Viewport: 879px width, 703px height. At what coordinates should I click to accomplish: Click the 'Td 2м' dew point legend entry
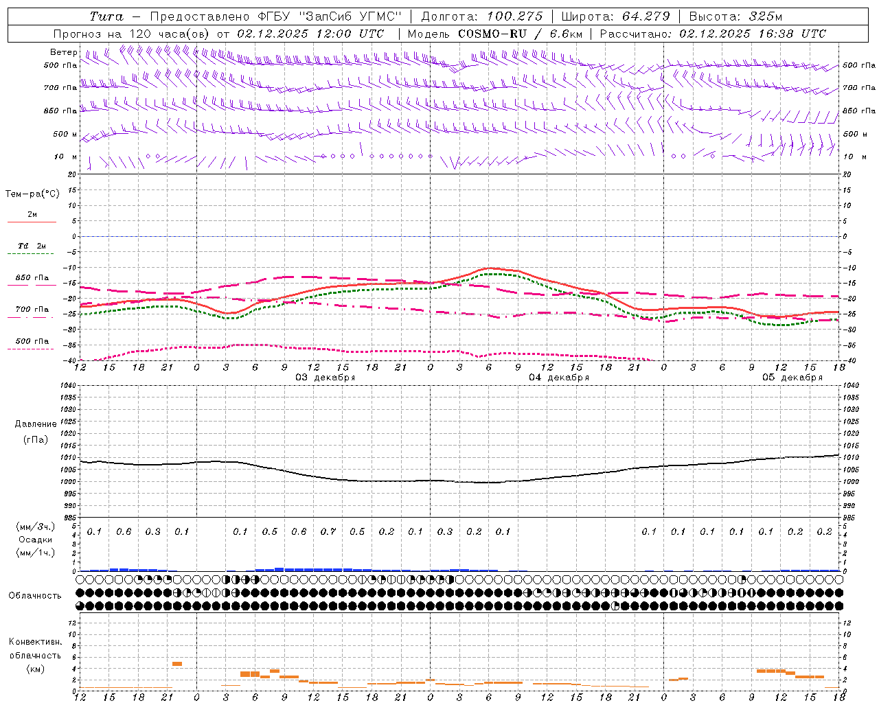(32, 246)
